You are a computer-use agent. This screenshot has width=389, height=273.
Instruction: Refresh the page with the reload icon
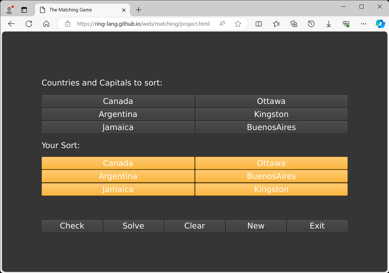[29, 24]
